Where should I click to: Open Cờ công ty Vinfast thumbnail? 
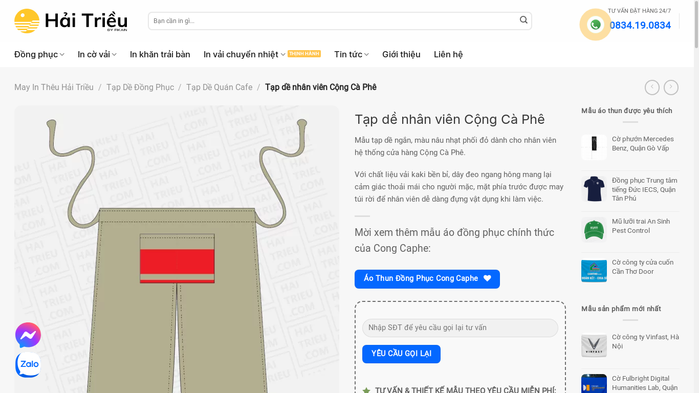pyautogui.click(x=594, y=345)
